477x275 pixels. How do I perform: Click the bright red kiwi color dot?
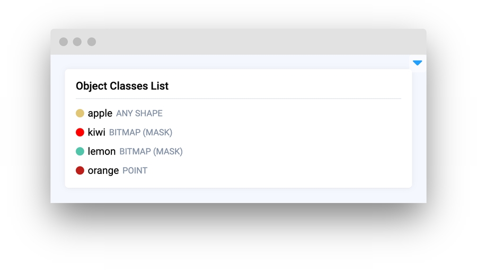point(80,132)
